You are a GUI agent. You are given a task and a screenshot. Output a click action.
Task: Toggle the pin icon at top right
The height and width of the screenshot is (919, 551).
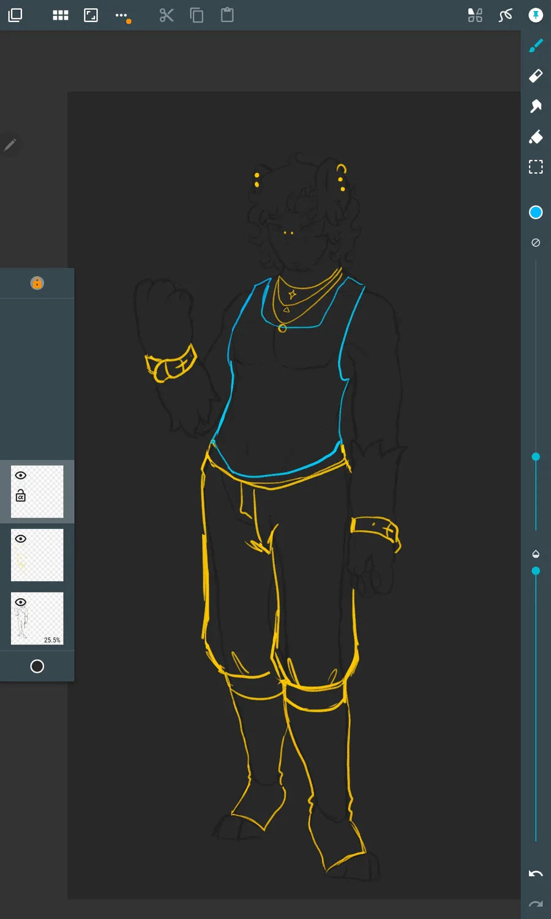(x=536, y=15)
